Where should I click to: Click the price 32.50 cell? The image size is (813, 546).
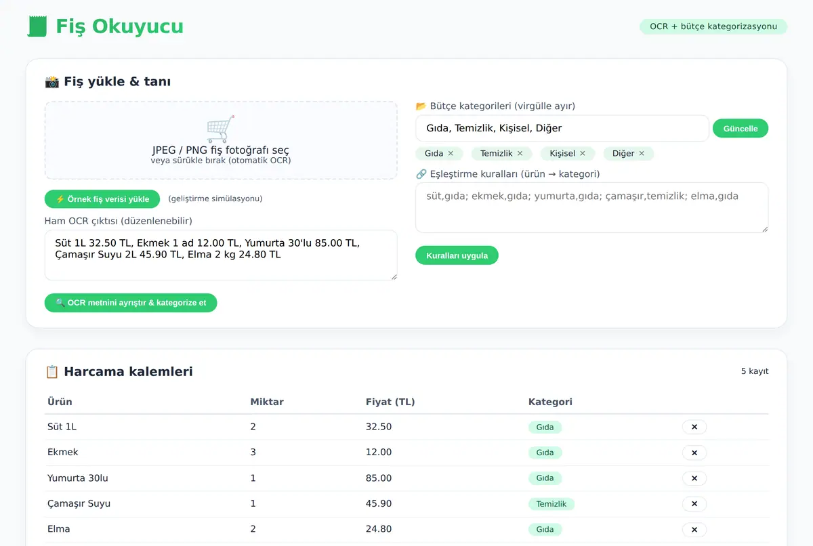pyautogui.click(x=379, y=427)
